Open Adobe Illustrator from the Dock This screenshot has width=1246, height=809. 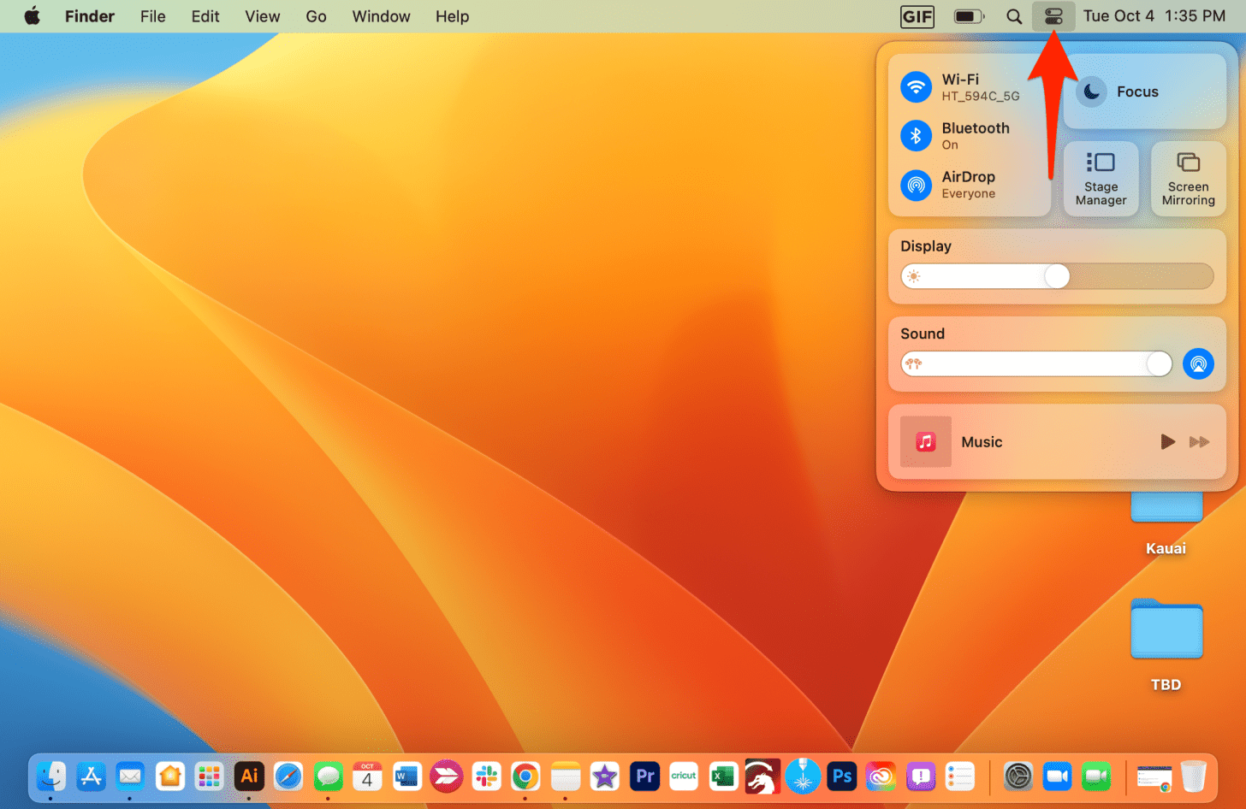[249, 777]
